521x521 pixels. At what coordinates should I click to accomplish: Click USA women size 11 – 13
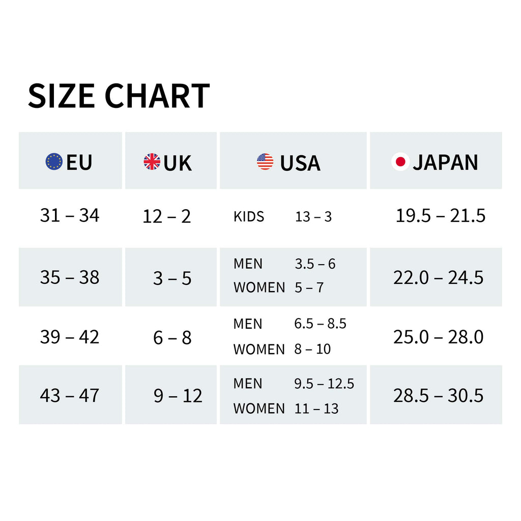316,409
